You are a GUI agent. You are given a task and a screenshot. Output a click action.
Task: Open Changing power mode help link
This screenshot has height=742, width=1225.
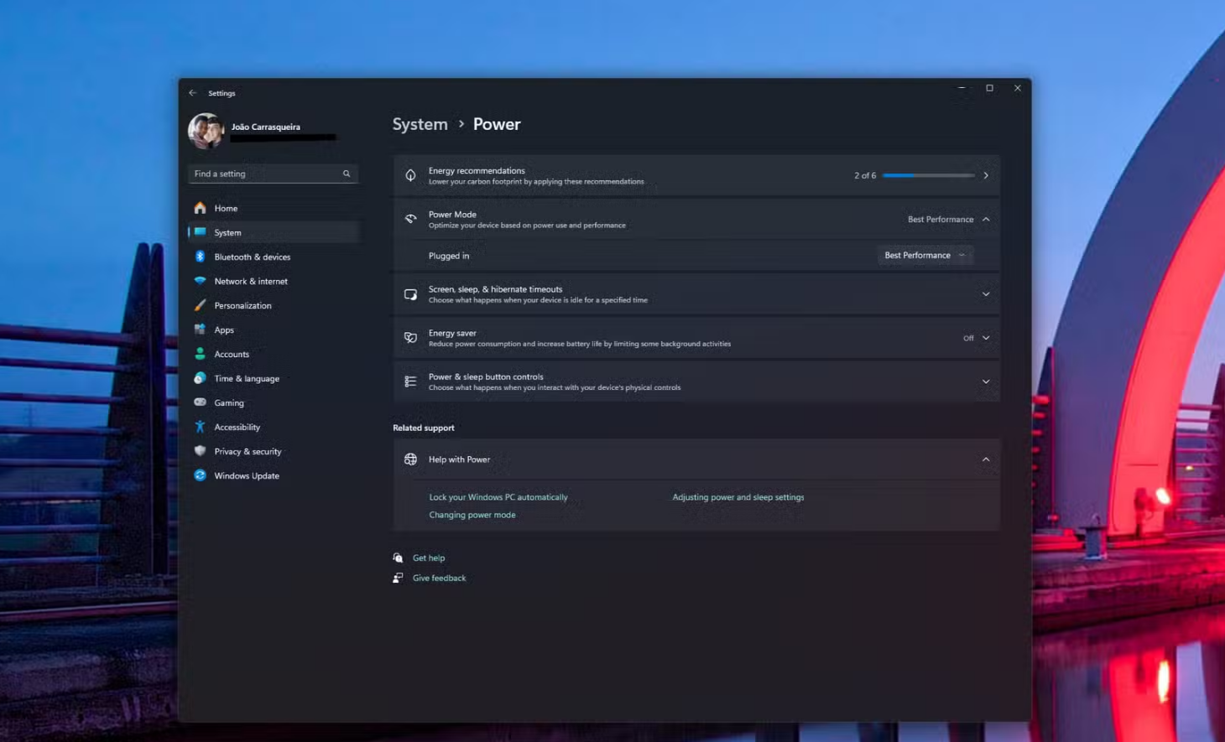[x=472, y=515]
